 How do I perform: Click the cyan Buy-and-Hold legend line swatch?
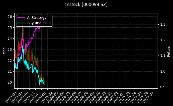pos(21,23)
